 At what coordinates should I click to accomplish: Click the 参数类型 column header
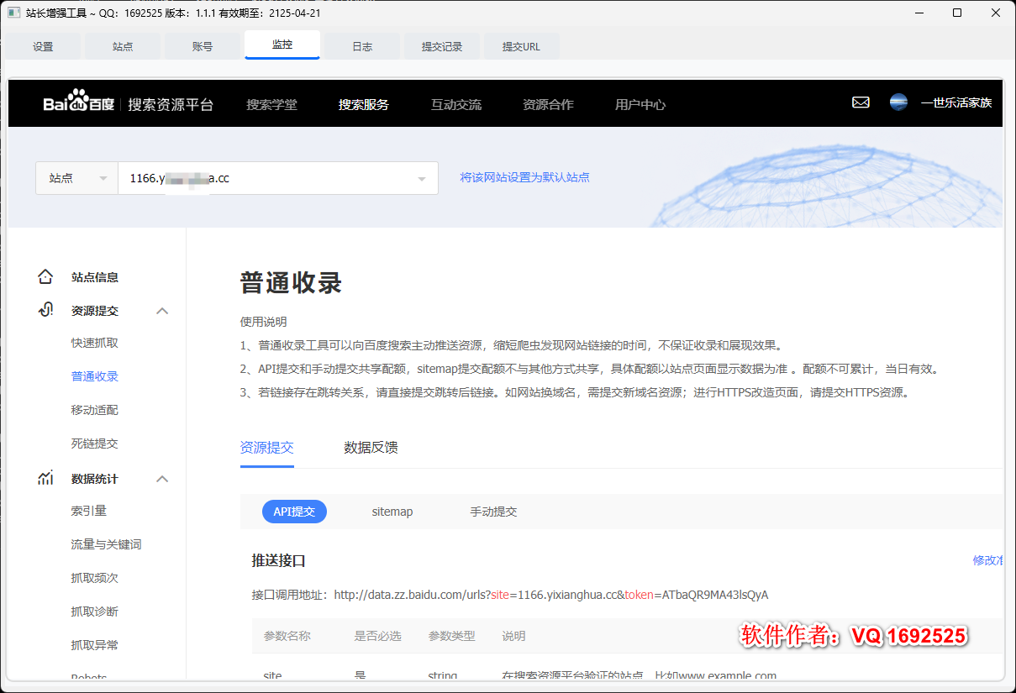(x=452, y=636)
